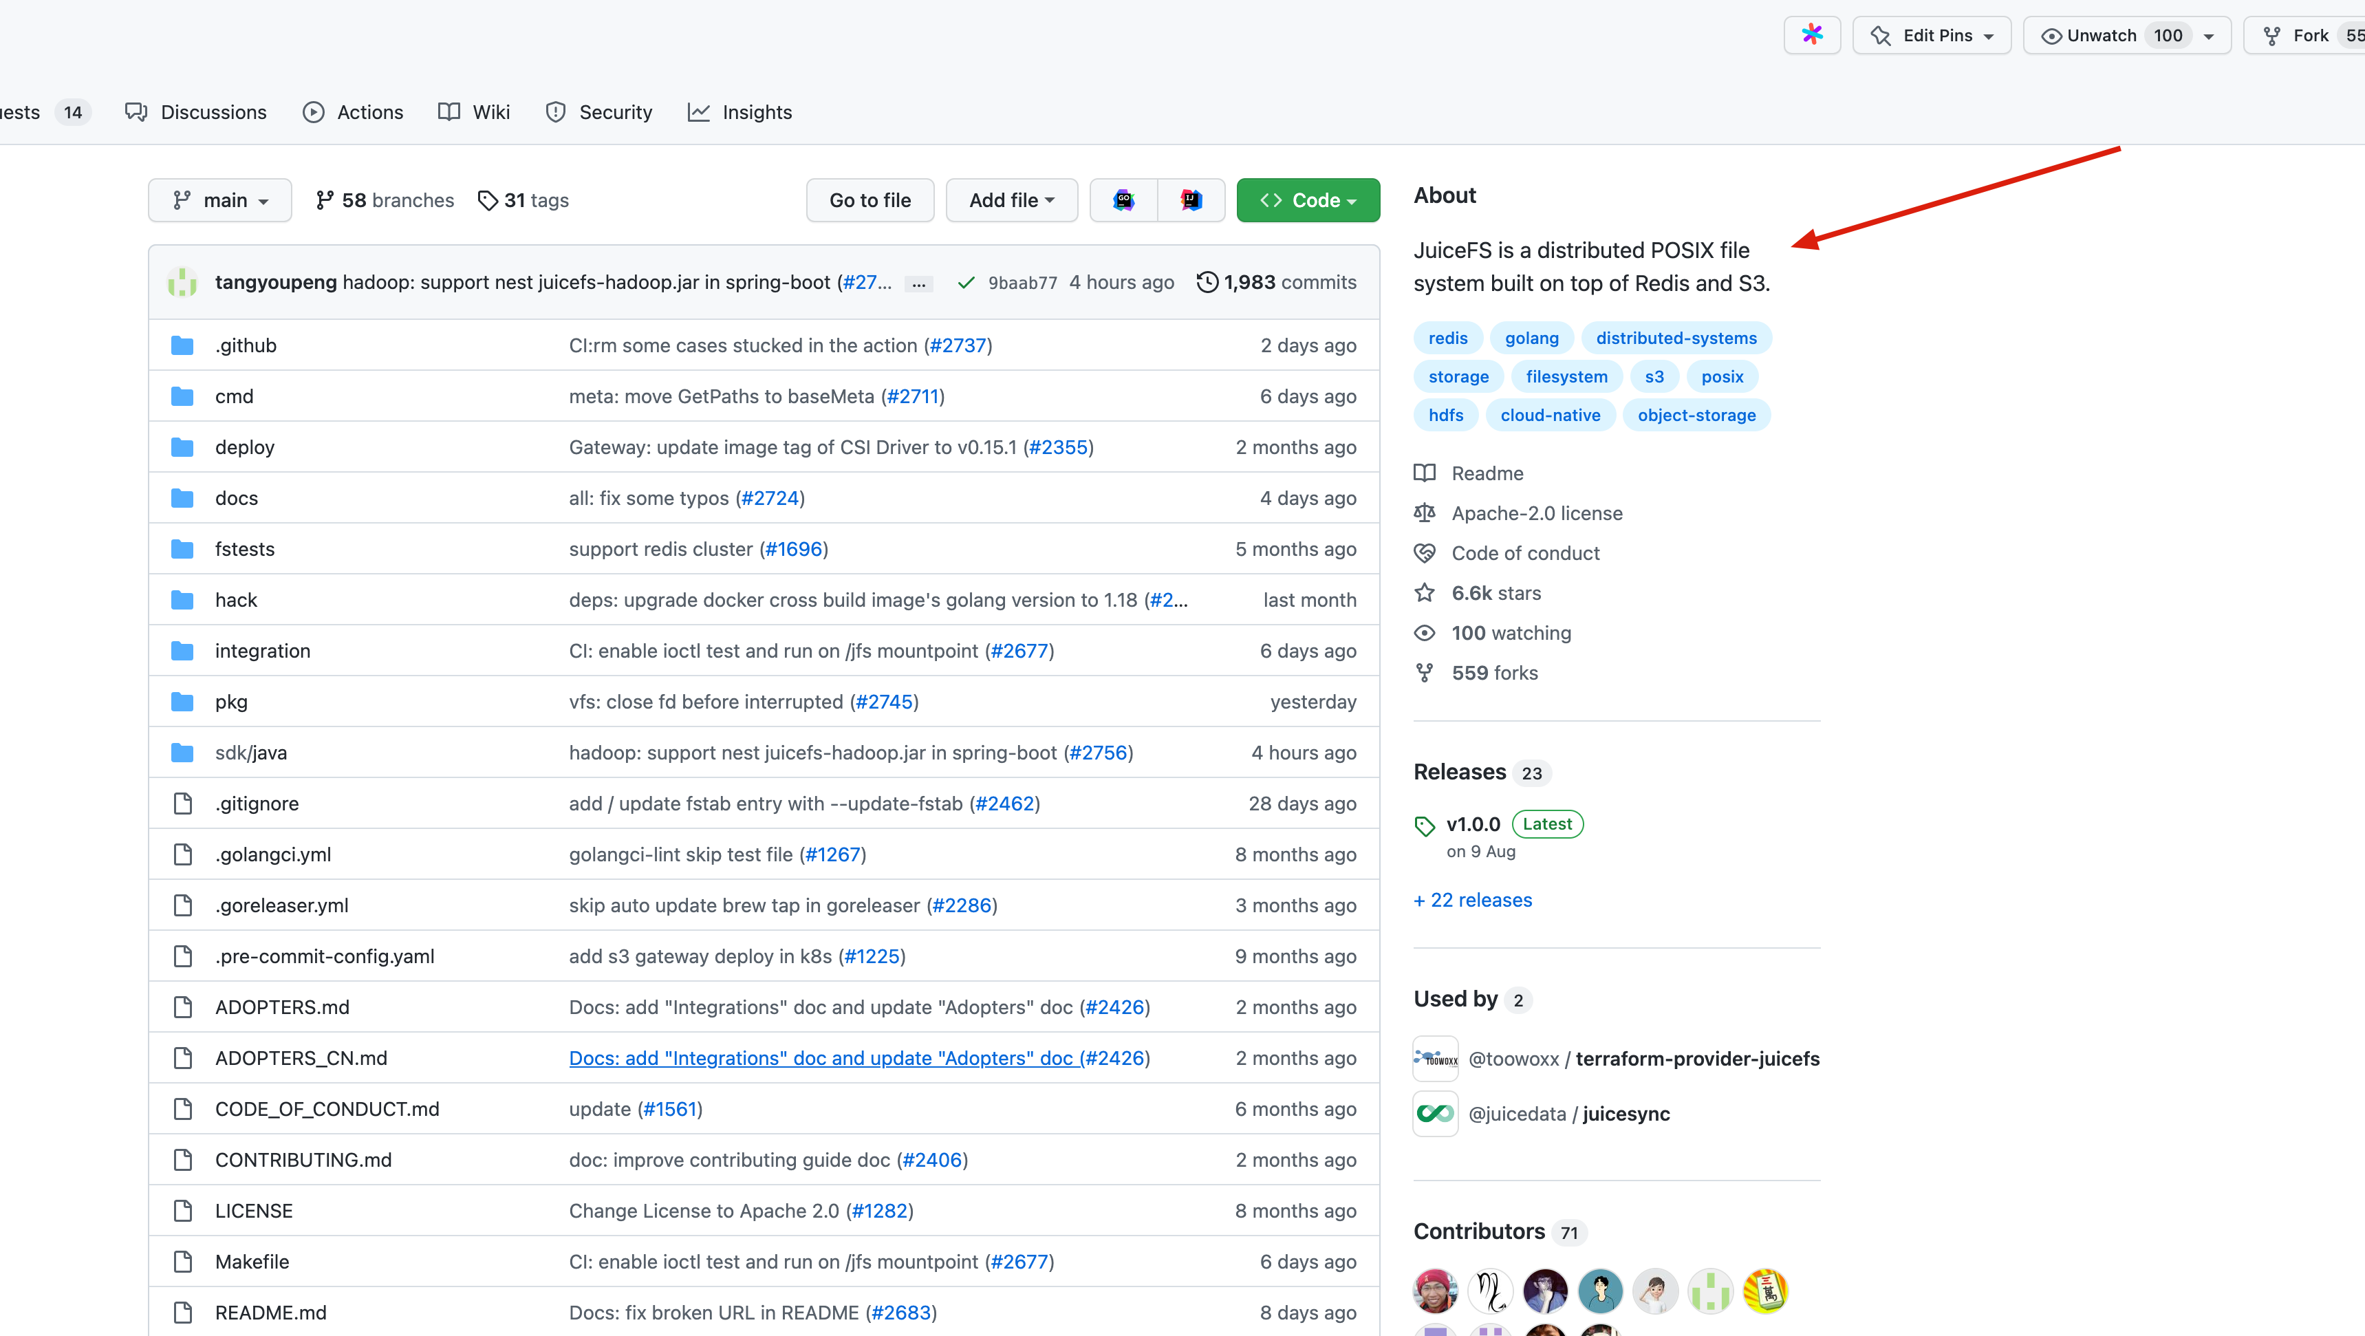Viewport: 2365px width, 1336px height.
Task: Click the commit history clock icon
Action: coord(1207,282)
